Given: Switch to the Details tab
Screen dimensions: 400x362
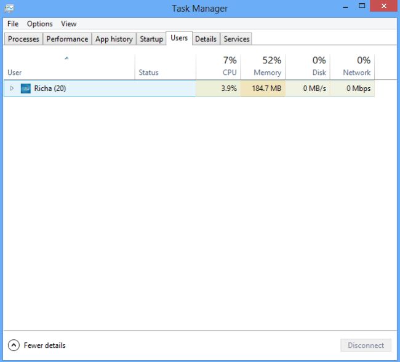Looking at the screenshot, I should click(x=206, y=39).
